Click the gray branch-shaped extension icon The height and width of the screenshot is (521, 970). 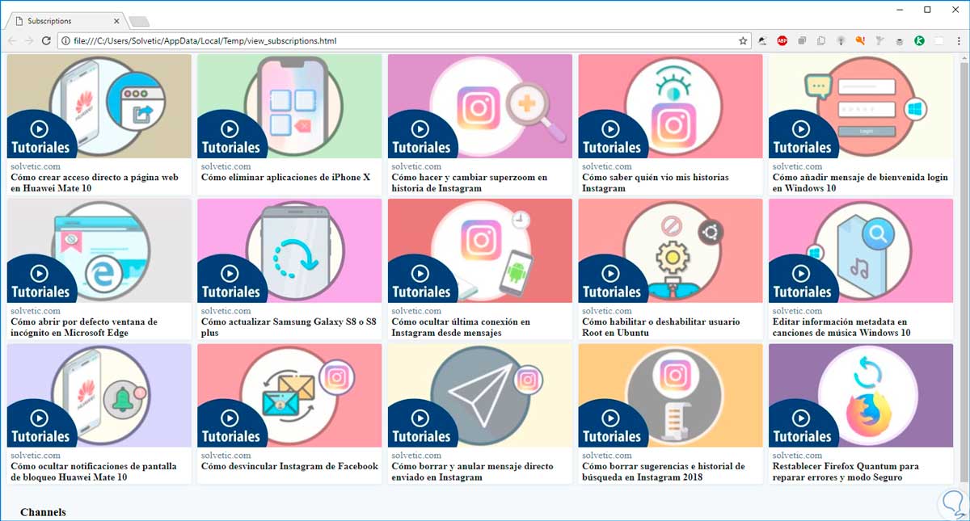tap(880, 40)
